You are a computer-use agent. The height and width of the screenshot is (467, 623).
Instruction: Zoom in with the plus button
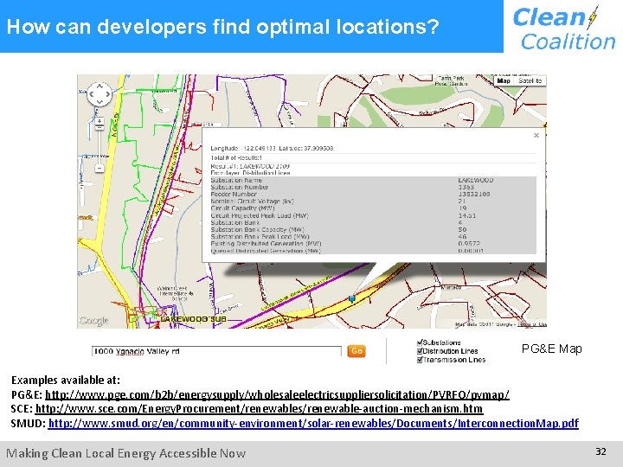[x=100, y=120]
